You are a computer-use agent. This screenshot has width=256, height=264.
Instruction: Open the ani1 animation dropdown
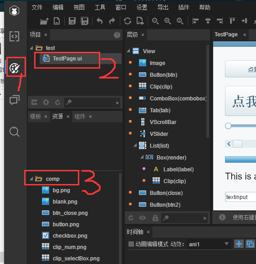[209, 244]
